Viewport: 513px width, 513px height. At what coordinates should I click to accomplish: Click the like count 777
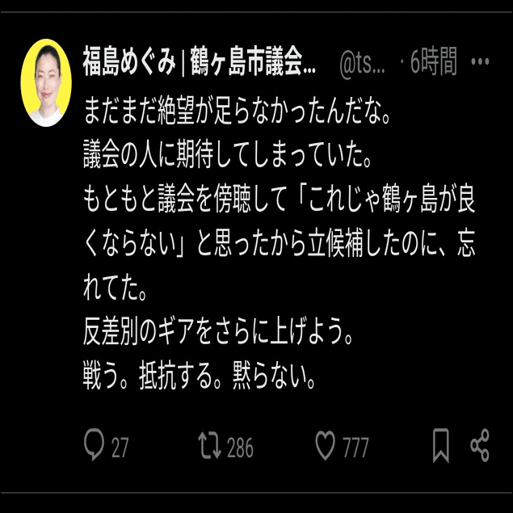(355, 448)
